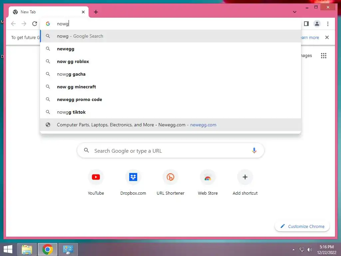This screenshot has height=256, width=341.
Task: Open the Windows Start menu
Action: (8, 249)
